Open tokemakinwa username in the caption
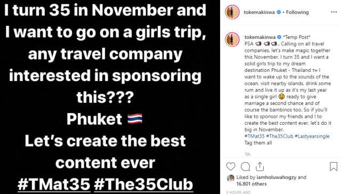Screen dimensions: 341x194 pos(259,37)
